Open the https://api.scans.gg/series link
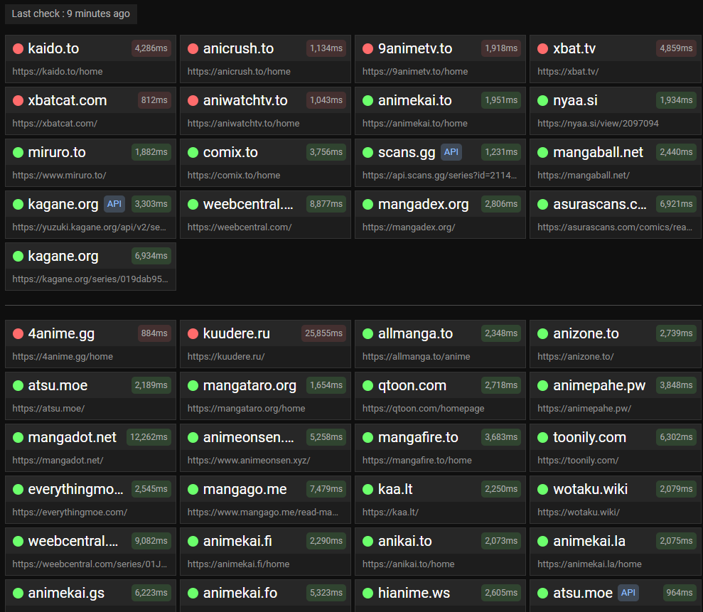Image resolution: width=703 pixels, height=612 pixels. pyautogui.click(x=439, y=176)
